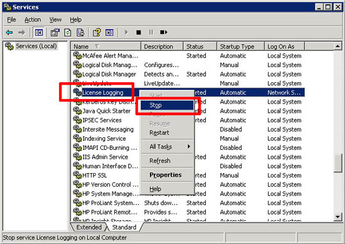Select the Indexing Service row
Viewport: 345px width, 244px height.
click(x=104, y=139)
